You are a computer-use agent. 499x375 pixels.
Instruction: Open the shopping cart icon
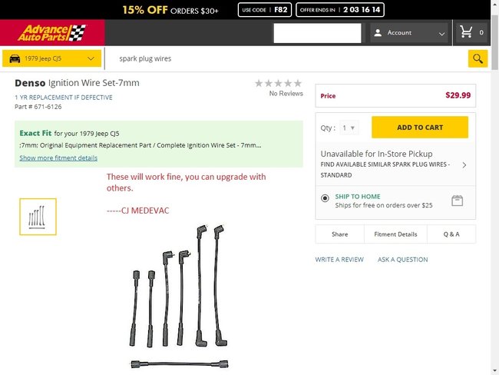(466, 33)
